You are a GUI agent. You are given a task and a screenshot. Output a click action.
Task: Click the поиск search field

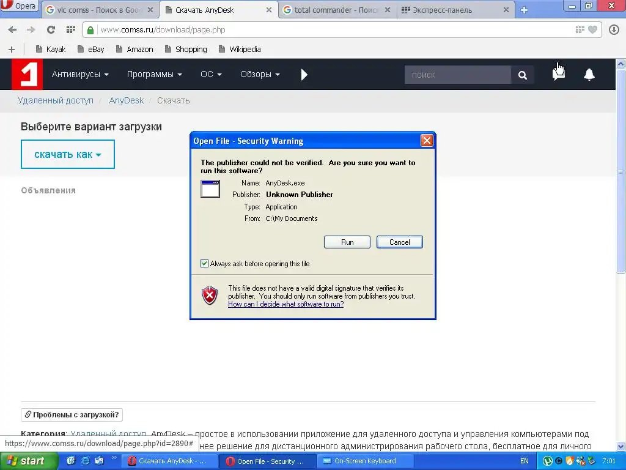coord(457,75)
